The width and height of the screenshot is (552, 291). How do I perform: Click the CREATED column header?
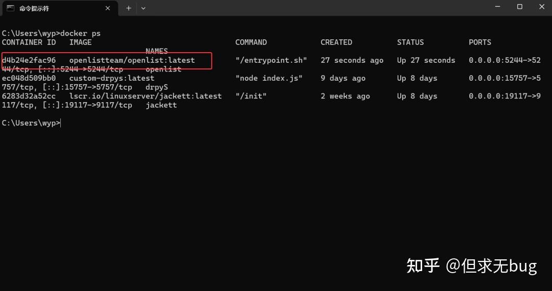[336, 42]
